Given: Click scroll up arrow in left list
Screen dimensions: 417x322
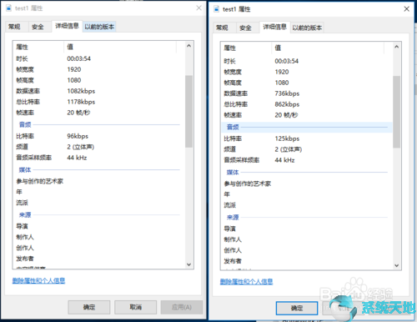Looking at the screenshot, I should [189, 46].
